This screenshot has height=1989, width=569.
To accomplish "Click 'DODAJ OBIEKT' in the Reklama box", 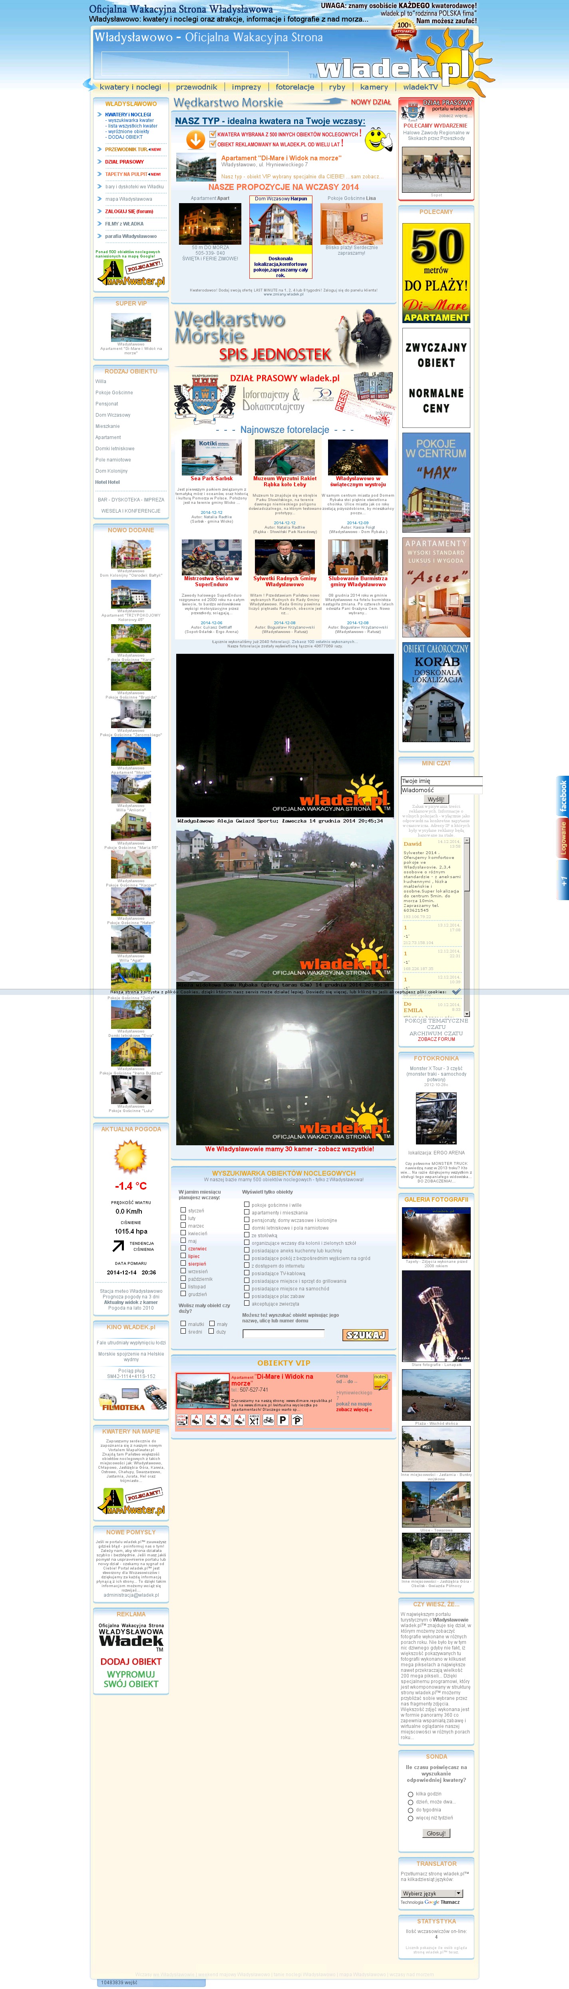I will point(131,1661).
